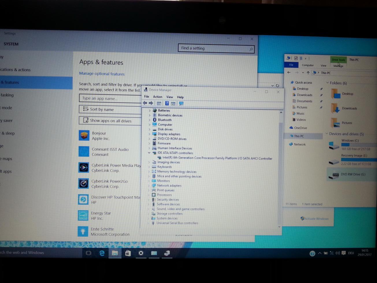Click the Bluetooth device category icon

(155, 120)
